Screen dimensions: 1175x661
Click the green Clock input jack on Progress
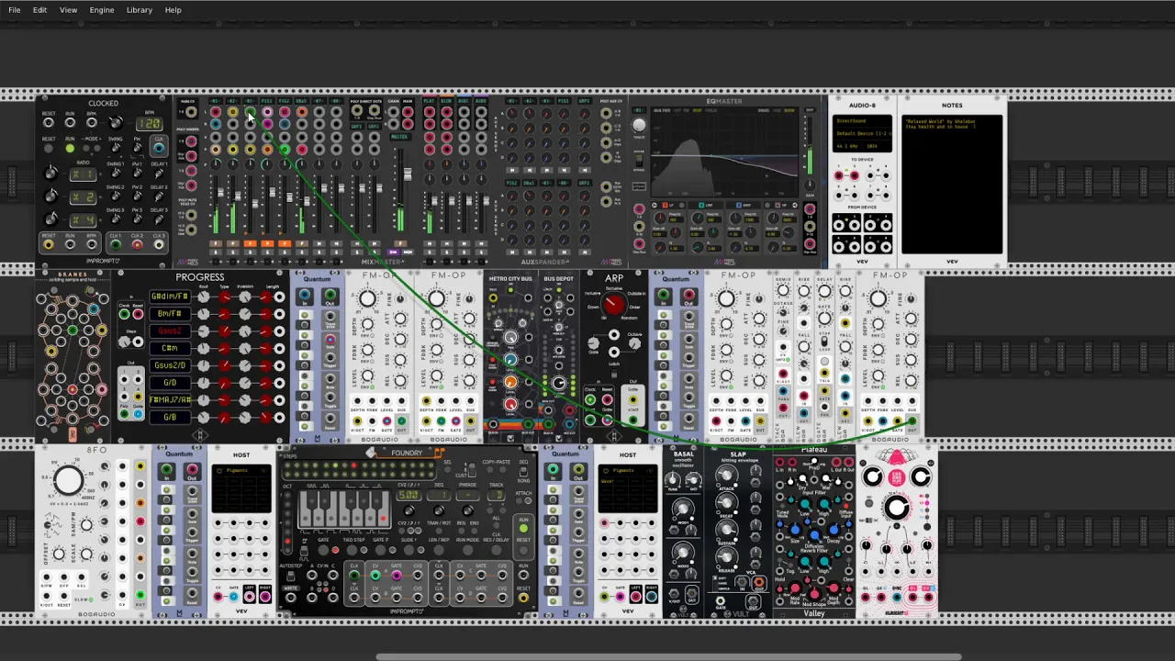coord(124,314)
